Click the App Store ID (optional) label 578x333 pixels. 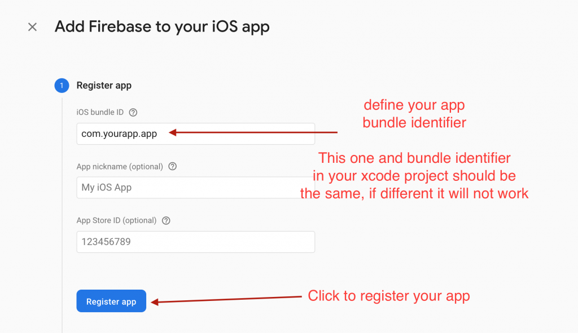pos(116,220)
